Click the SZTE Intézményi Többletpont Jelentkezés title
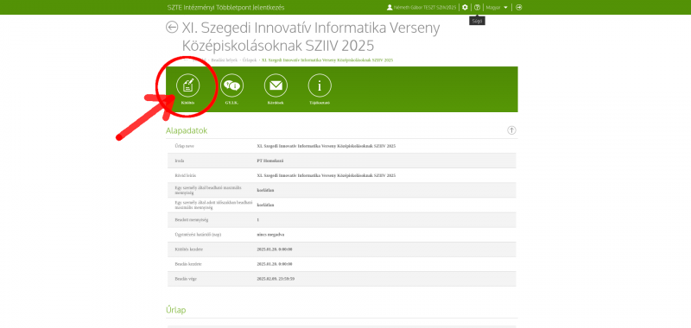 pyautogui.click(x=226, y=8)
